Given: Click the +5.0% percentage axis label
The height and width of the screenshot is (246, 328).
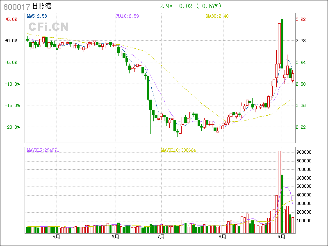Looking at the screenshot, I should click(x=11, y=19).
